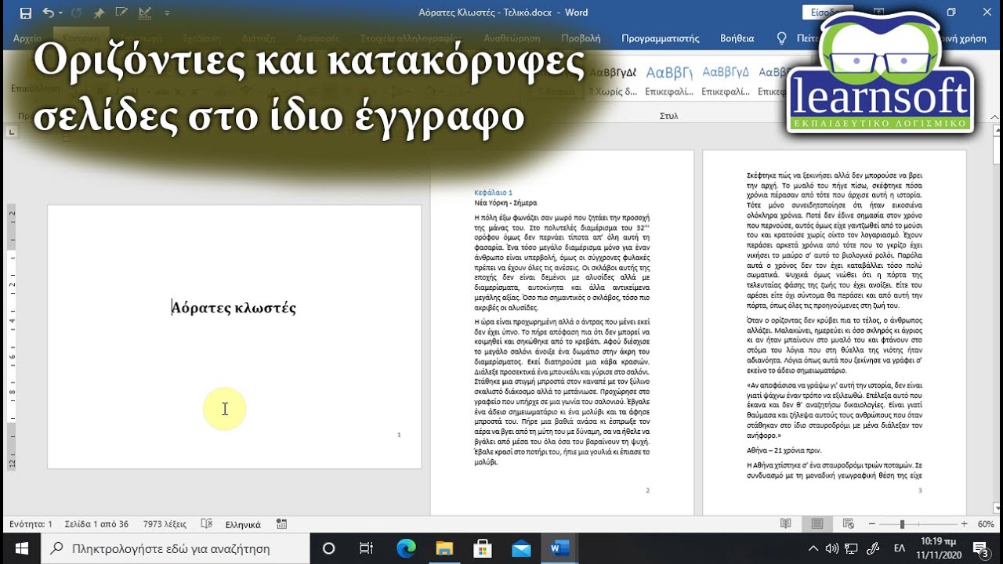Image resolution: width=1003 pixels, height=564 pixels.
Task: Click the vertical ruler
Action: (11, 337)
